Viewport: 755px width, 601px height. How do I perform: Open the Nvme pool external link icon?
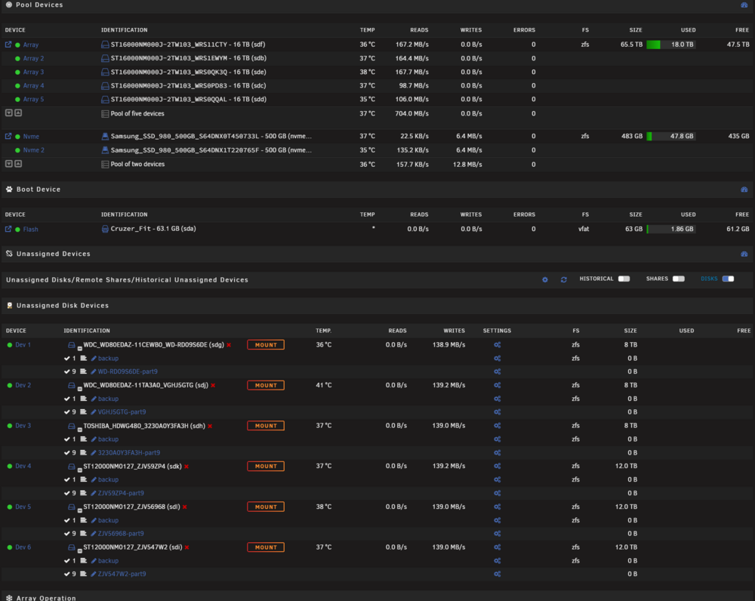[x=8, y=137]
